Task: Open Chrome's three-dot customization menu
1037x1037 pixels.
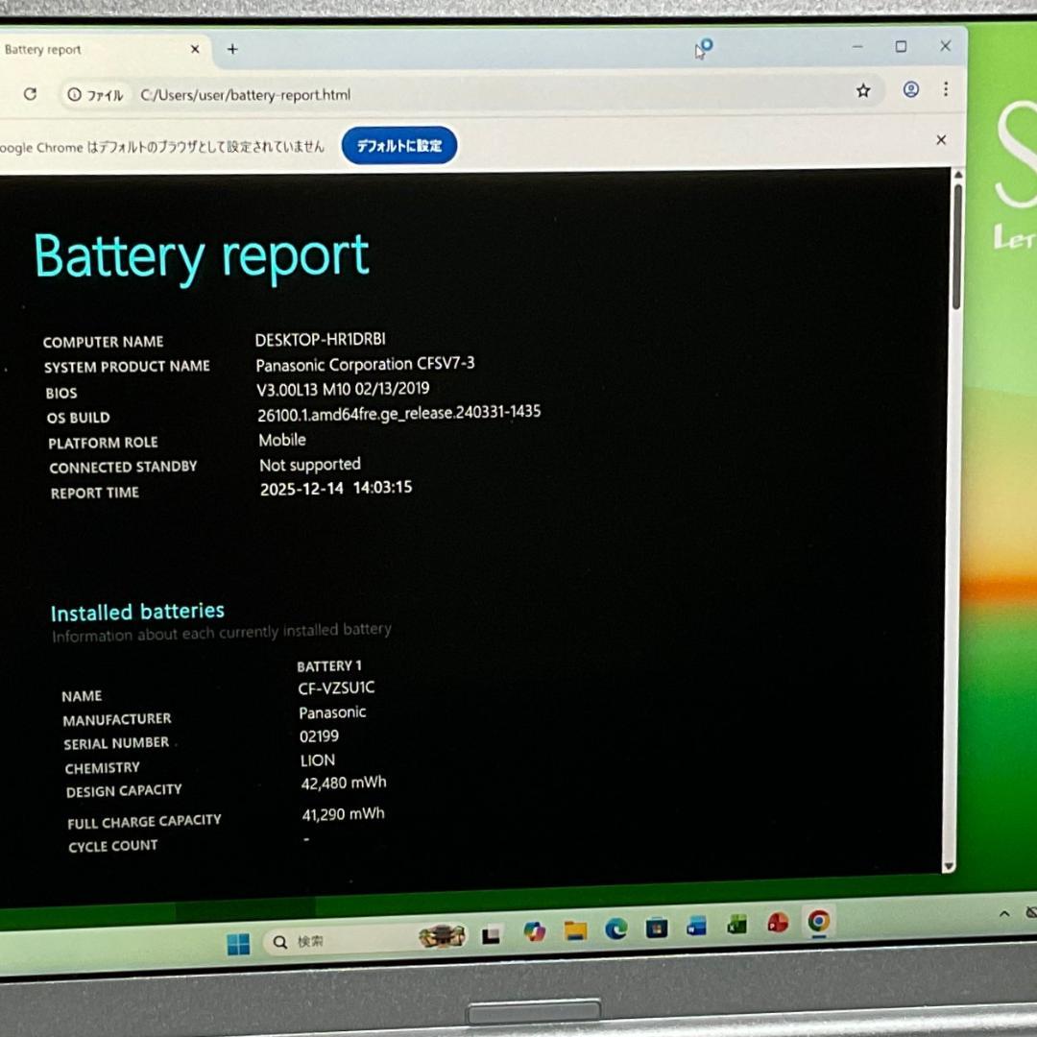Action: pos(947,89)
